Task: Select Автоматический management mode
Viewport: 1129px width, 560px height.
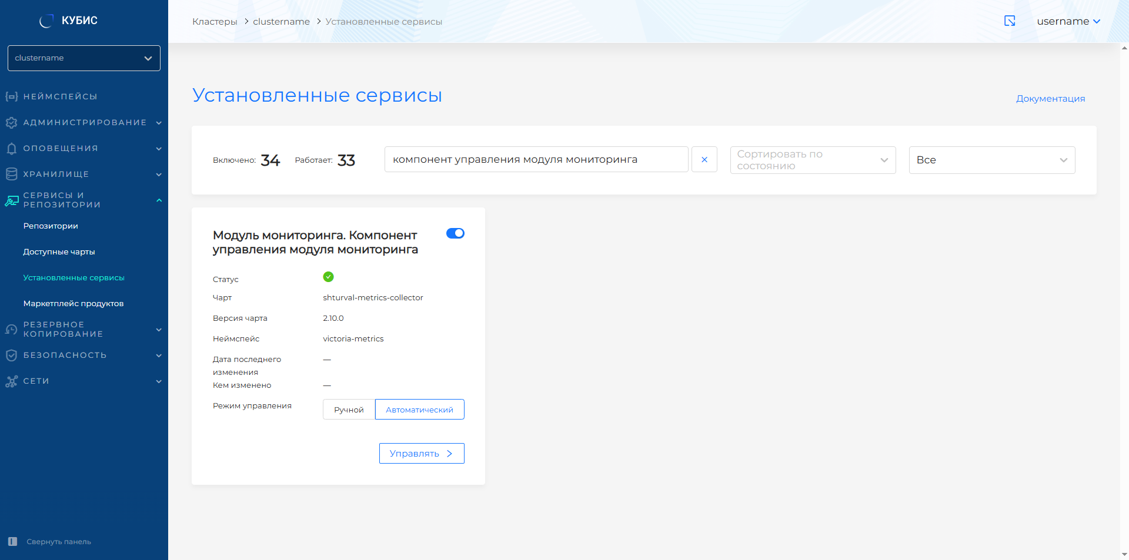Action: [x=419, y=410]
